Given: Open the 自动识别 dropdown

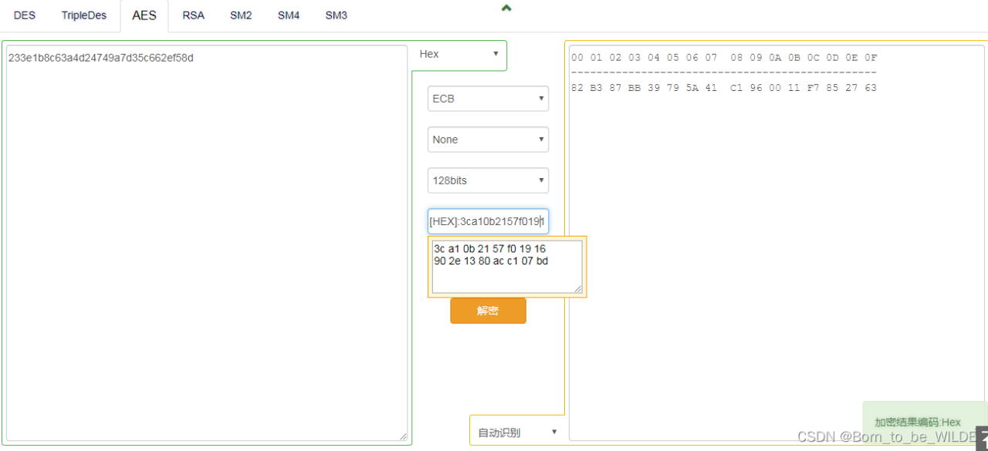Looking at the screenshot, I should pyautogui.click(x=517, y=432).
